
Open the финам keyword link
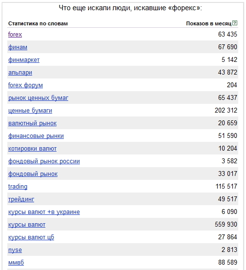tap(18, 47)
